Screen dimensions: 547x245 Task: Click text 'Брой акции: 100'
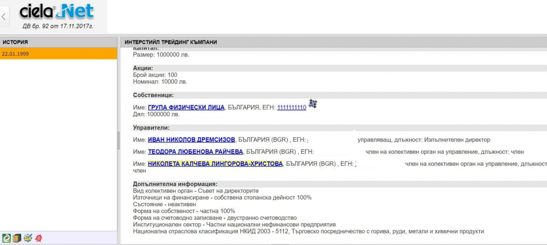tap(155, 75)
